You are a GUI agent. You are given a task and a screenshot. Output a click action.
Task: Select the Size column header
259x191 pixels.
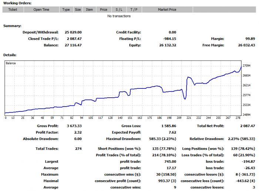coord(78,10)
